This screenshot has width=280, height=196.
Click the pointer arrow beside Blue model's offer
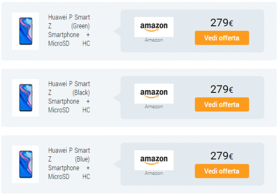117,164
